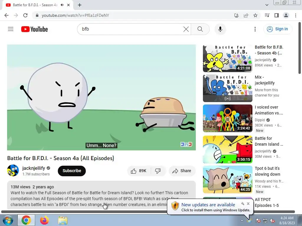Open network tray icon

[265, 220]
